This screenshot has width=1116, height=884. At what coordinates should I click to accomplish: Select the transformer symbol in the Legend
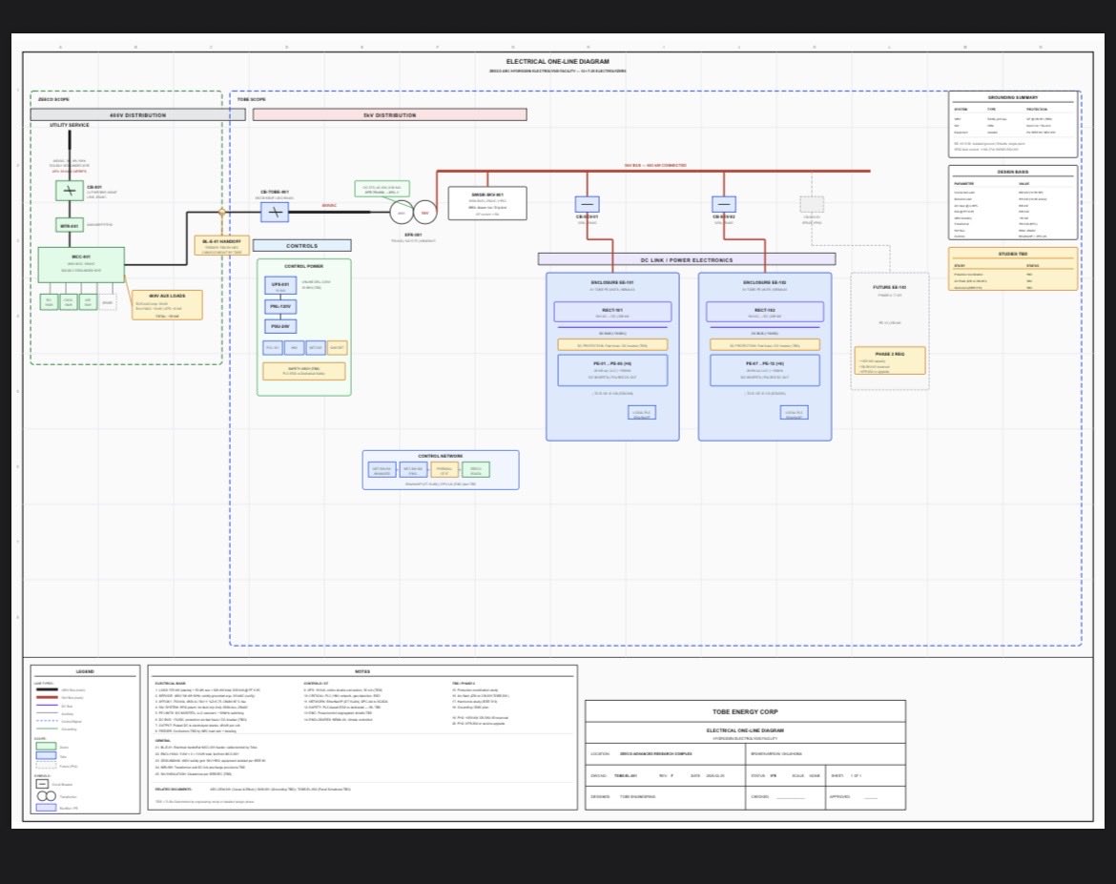pyautogui.click(x=47, y=795)
